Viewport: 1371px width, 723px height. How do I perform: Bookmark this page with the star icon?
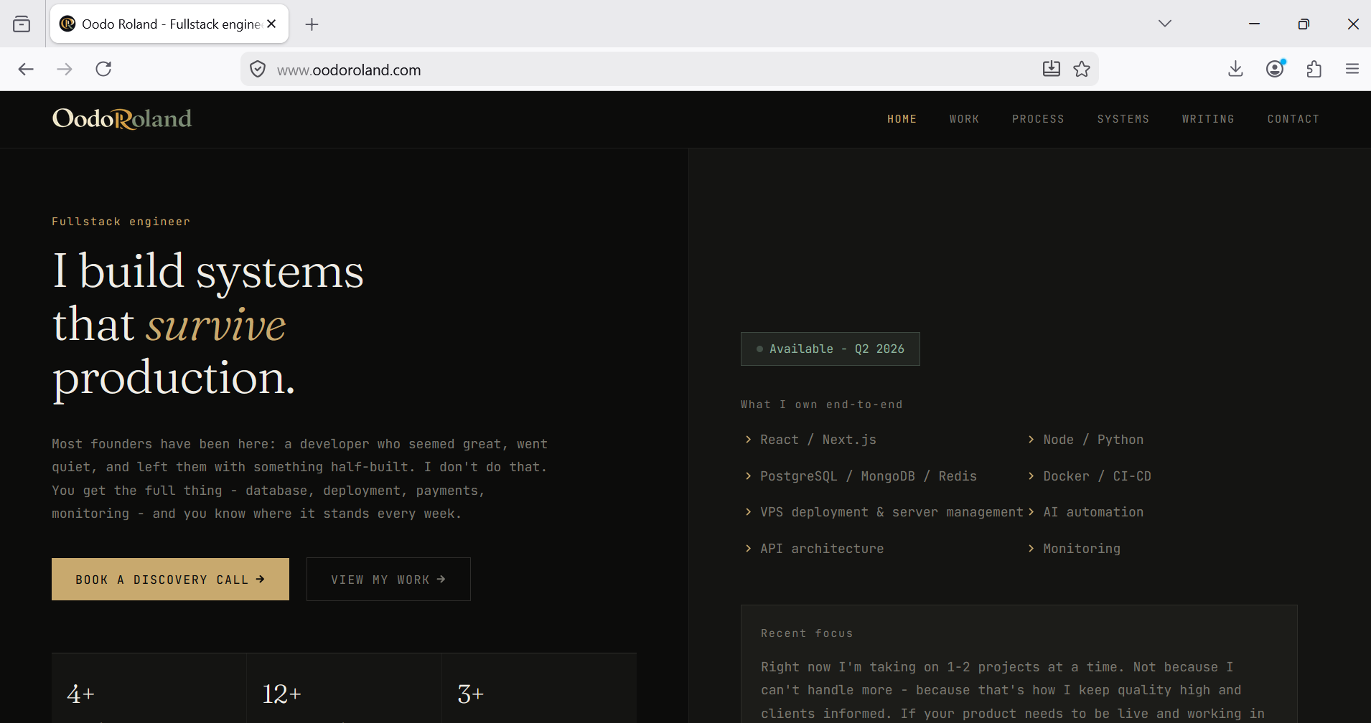(1082, 69)
